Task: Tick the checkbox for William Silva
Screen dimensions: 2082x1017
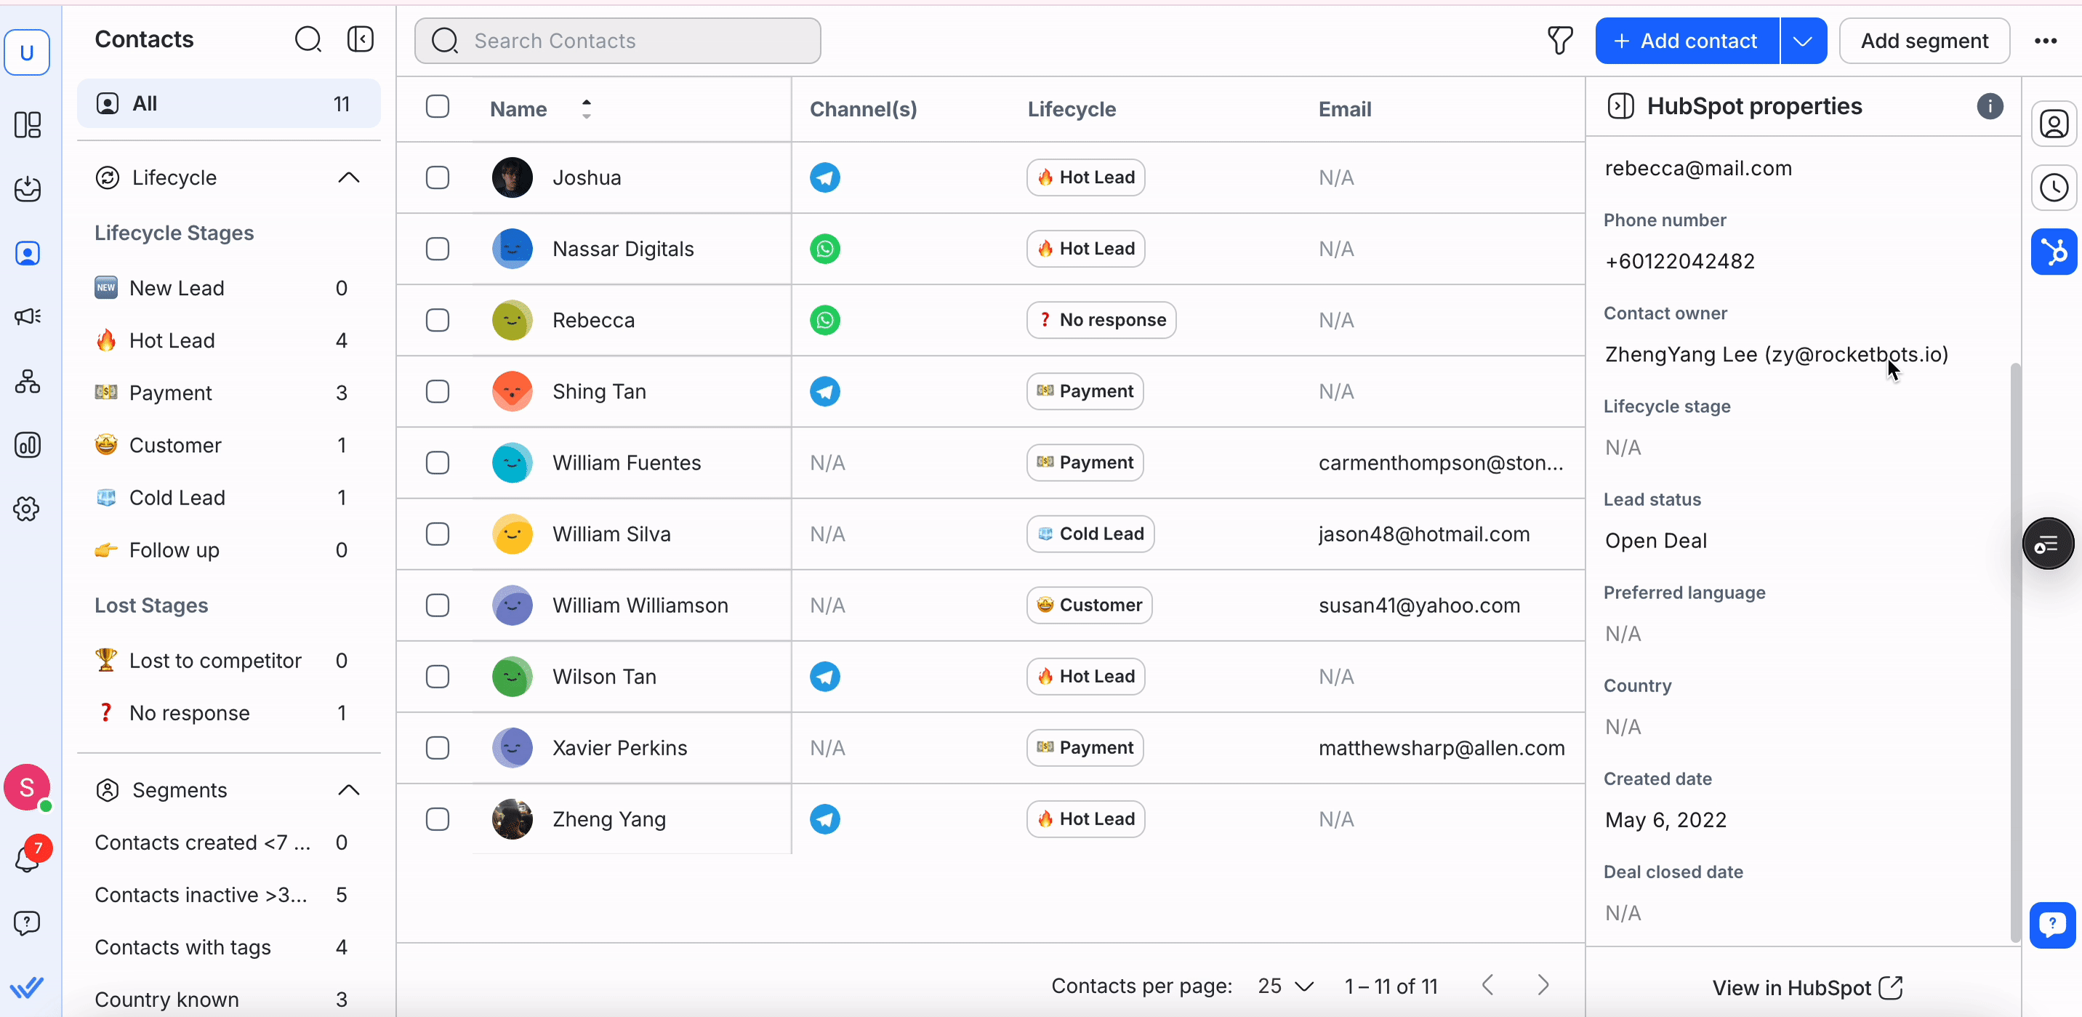Action: 437,534
